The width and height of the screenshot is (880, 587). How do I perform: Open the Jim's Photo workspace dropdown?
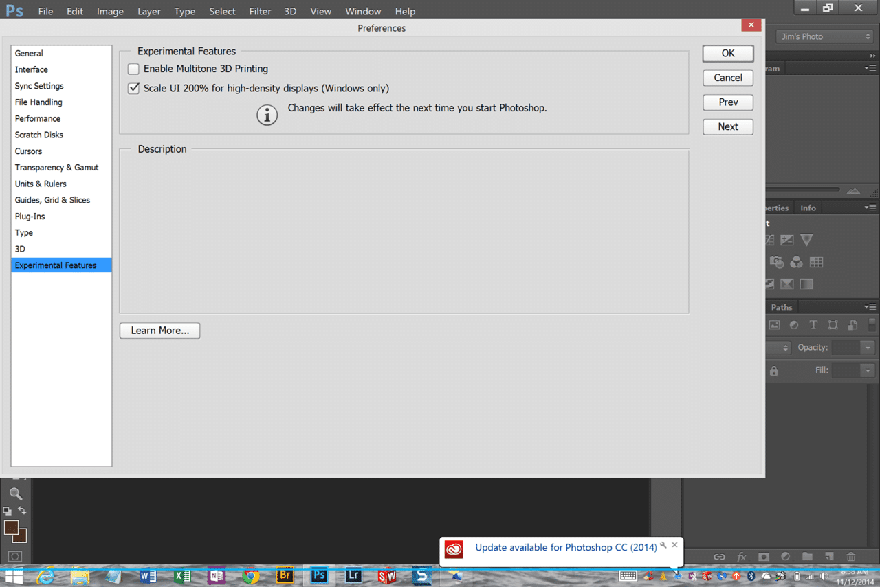pyautogui.click(x=824, y=36)
